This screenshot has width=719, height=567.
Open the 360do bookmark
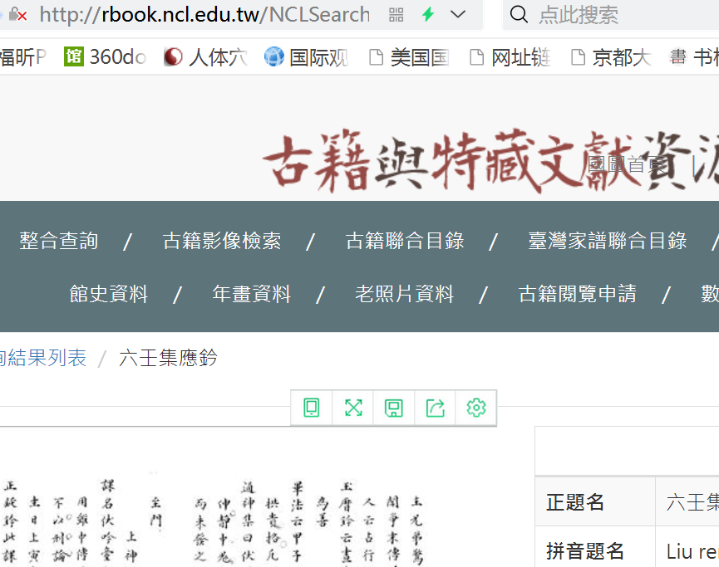[106, 56]
